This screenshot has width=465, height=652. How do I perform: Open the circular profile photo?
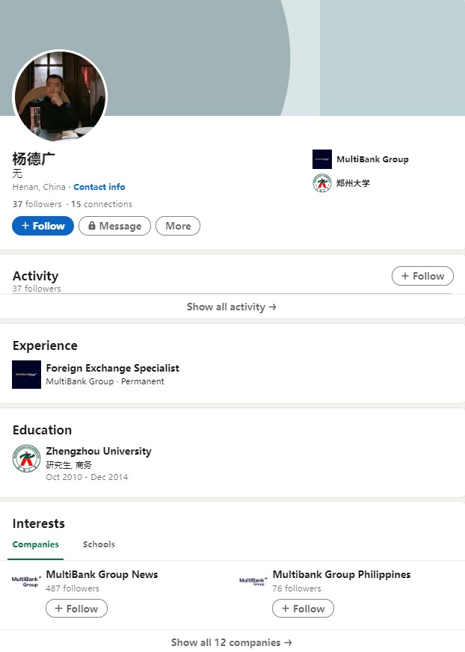click(60, 97)
